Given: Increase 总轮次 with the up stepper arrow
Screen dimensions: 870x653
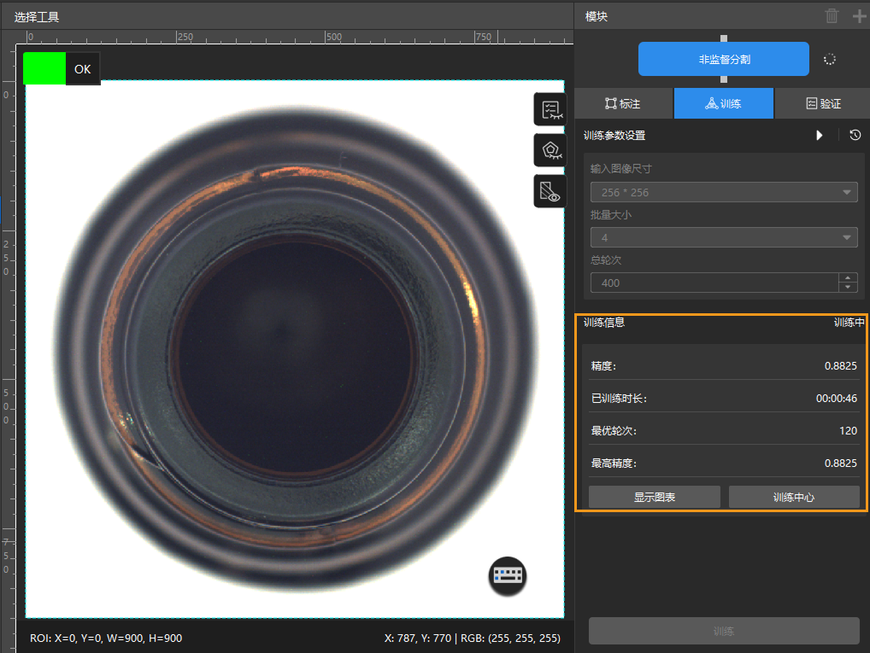Looking at the screenshot, I should pyautogui.click(x=848, y=277).
